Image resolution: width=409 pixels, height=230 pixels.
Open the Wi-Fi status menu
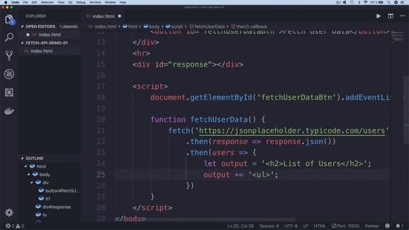pyautogui.click(x=366, y=3)
